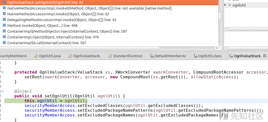
Task: Click the ognlUtil variable field icon
Action: [229, 5]
